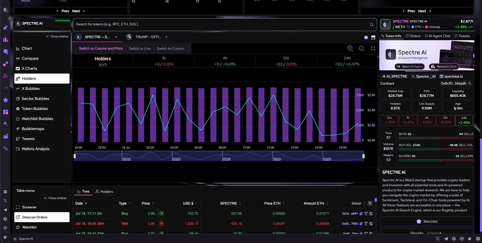The height and width of the screenshot is (243, 482).
Task: Copy the SPECTRE / WETH pair address
Action: click(408, 27)
